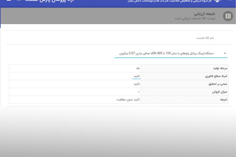Viewport: 236px width, 157px height.
Task: Click the میزان فروش value of 0
Action: coord(138,92)
